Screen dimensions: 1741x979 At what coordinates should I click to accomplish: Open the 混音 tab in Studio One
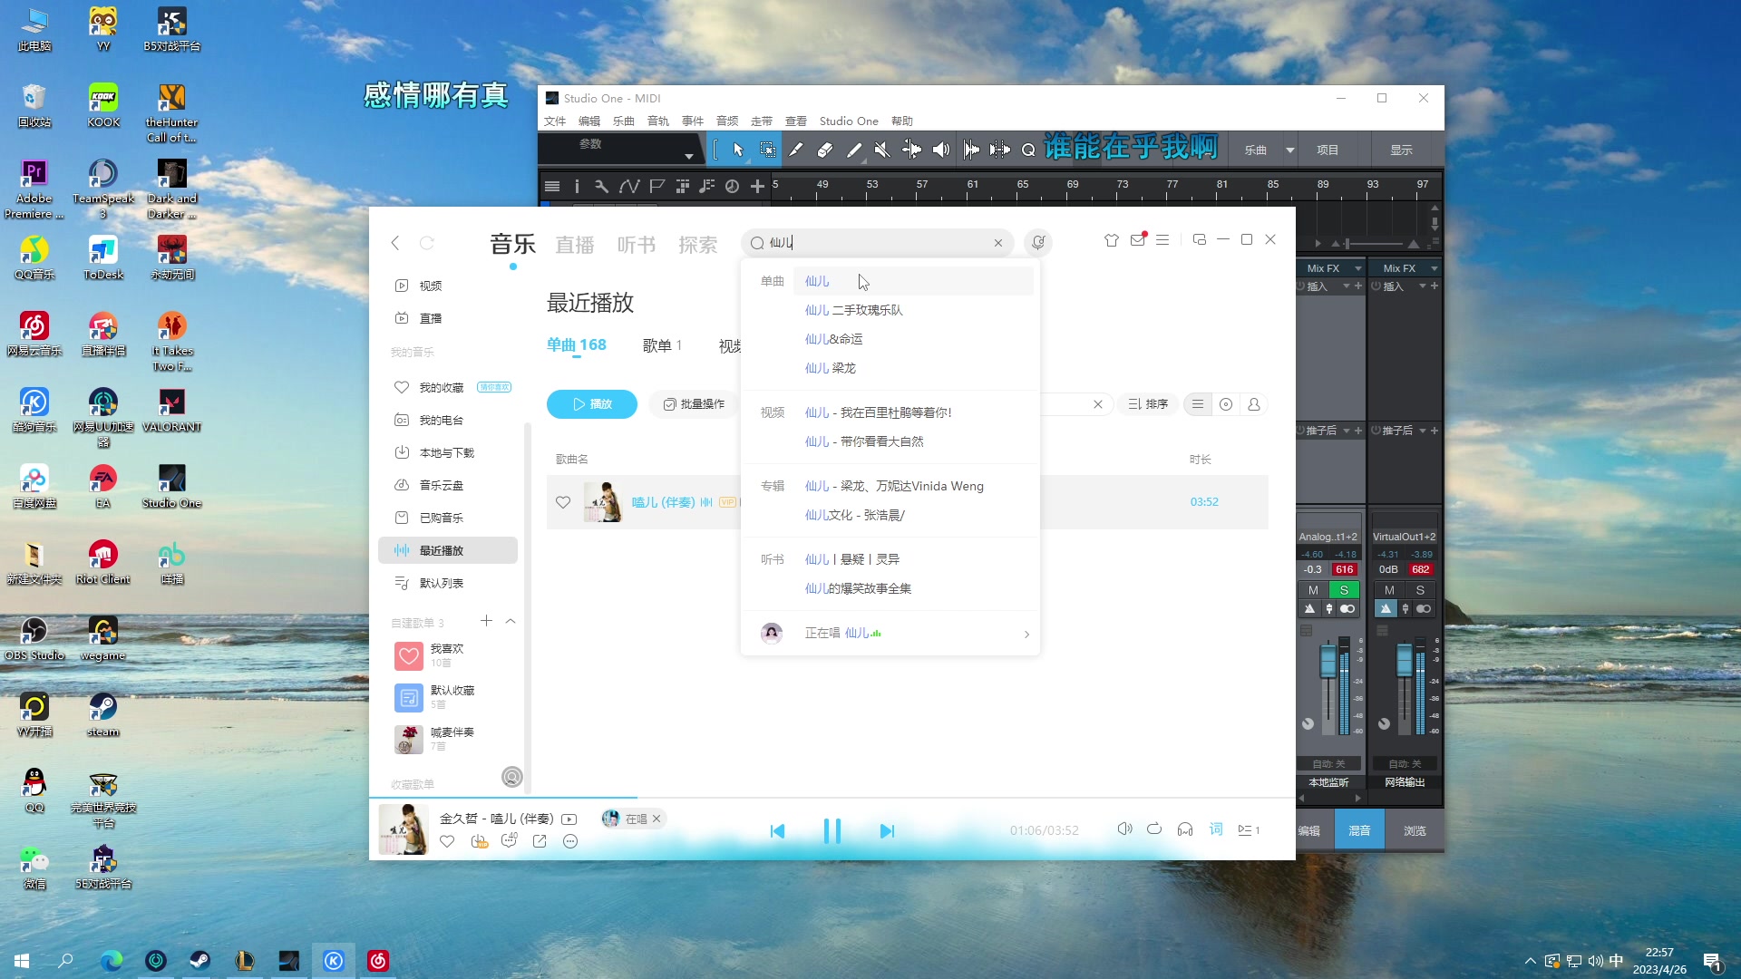pos(1359,831)
